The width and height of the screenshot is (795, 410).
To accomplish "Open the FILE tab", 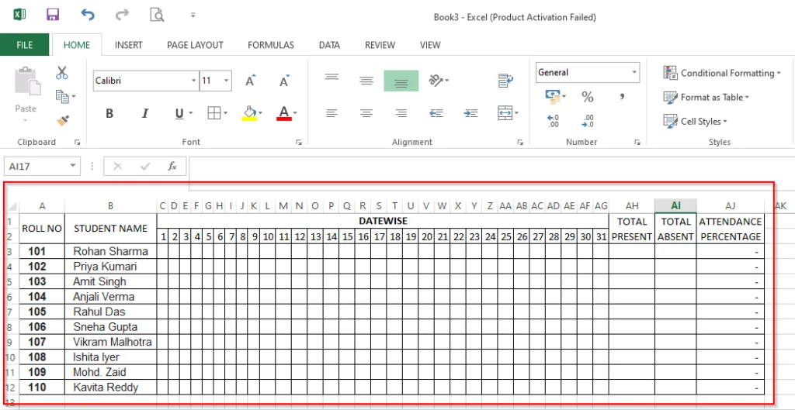I will 24,44.
